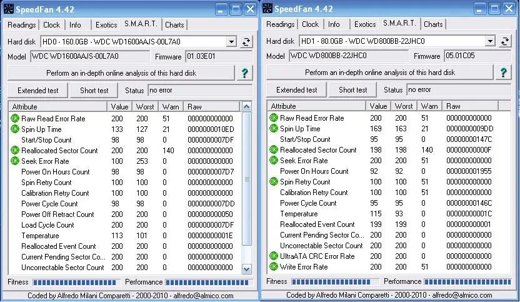
Task: Perform in-depth online analysis in left window
Action: click(x=121, y=73)
